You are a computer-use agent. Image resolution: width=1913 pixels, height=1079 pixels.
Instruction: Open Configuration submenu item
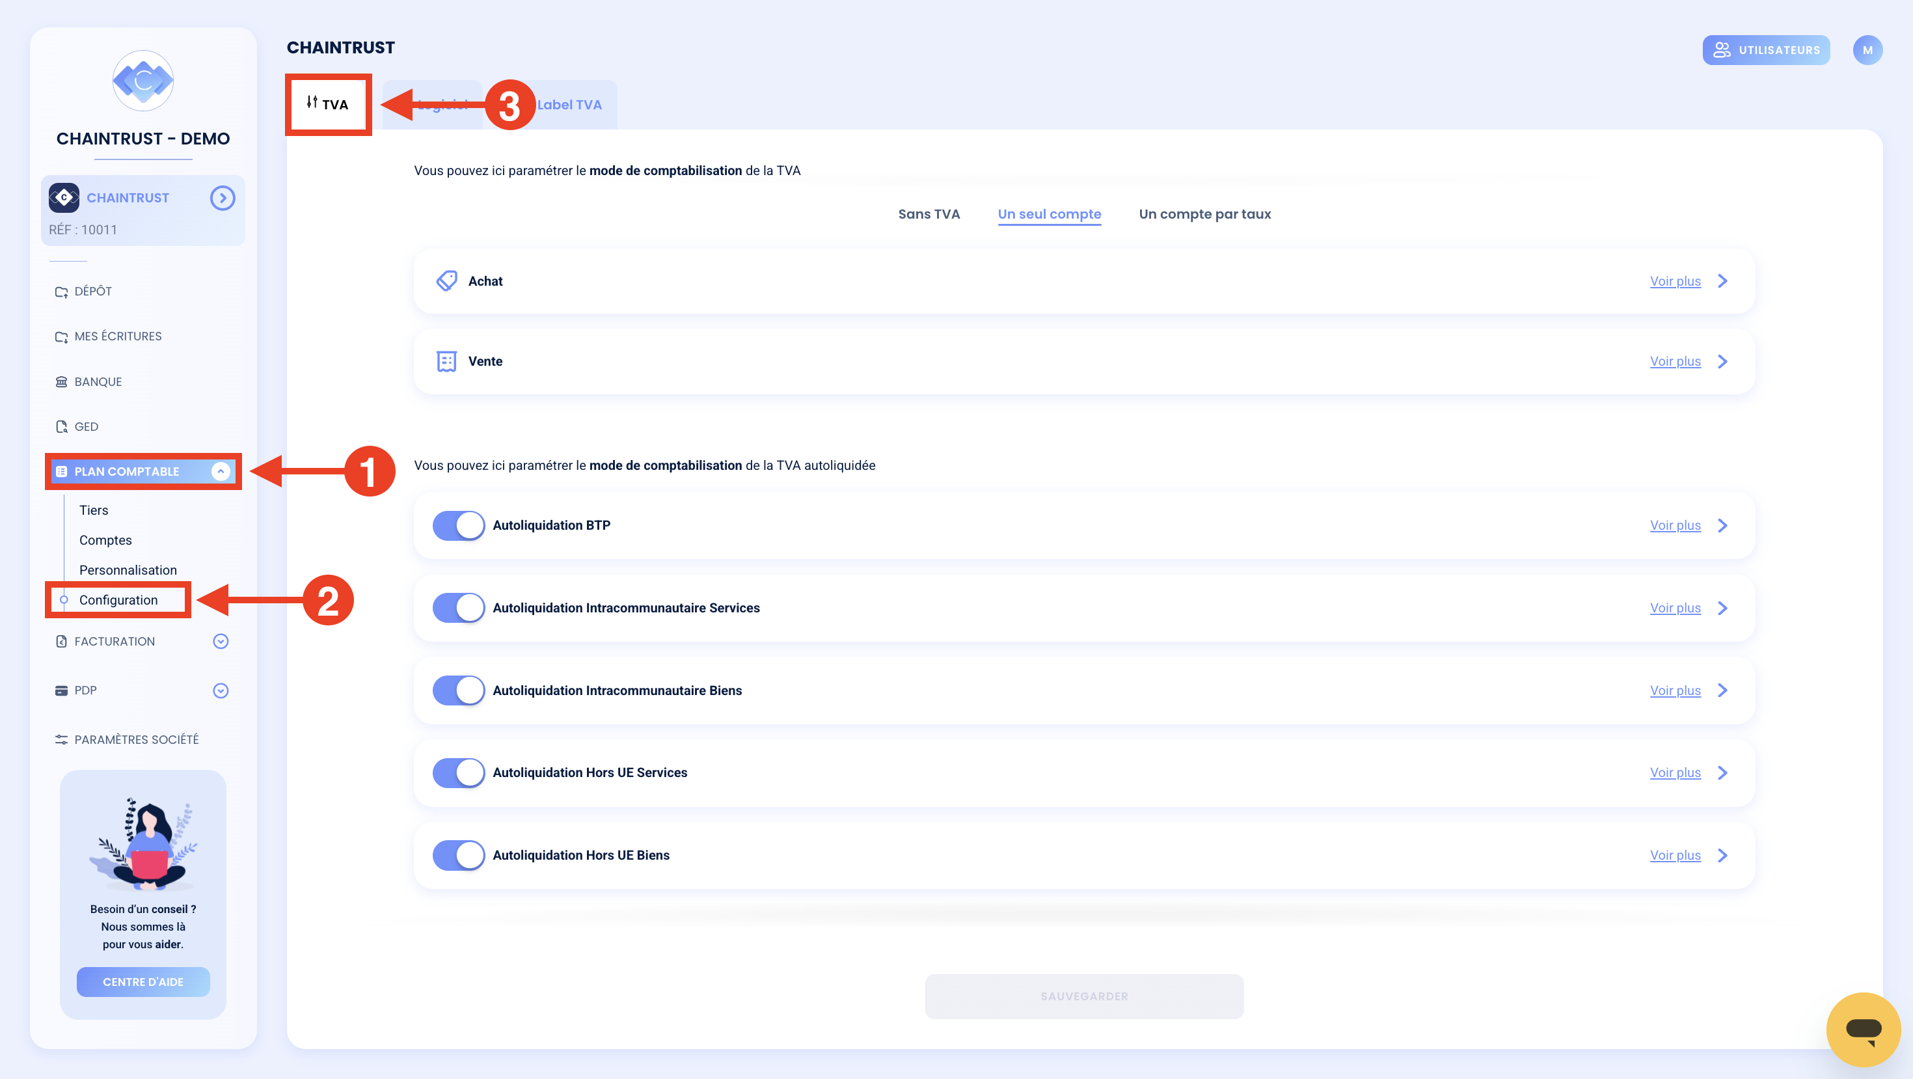coord(118,600)
